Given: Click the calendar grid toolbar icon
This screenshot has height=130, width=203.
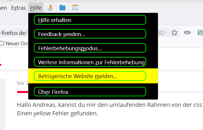Looking at the screenshot, I should pos(75,8).
